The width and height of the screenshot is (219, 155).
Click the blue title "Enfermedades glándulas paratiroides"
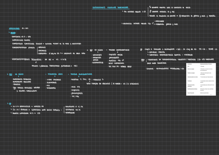coord(110,8)
